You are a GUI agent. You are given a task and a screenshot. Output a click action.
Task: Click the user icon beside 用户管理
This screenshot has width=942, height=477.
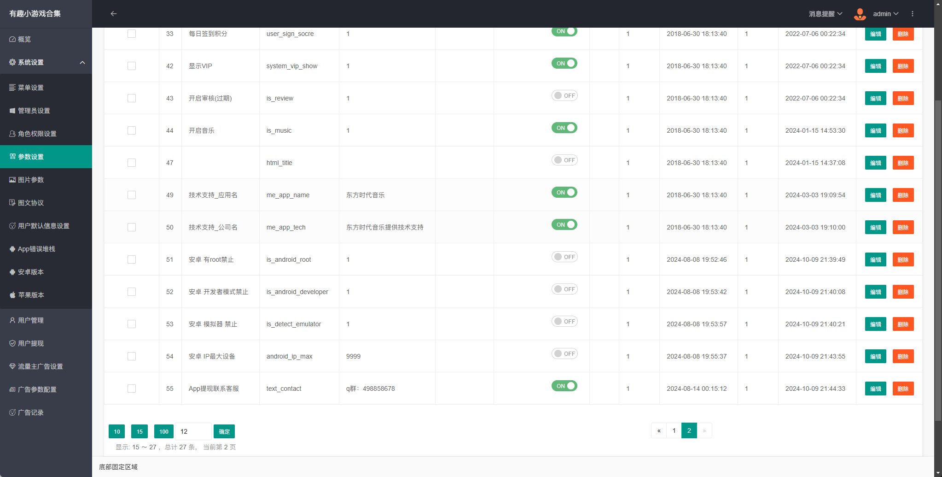point(12,320)
